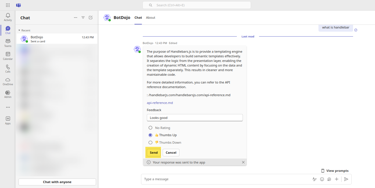The height and width of the screenshot is (188, 375).
Task: Click the Microsoft Teams logo icon
Action: pos(18,5)
